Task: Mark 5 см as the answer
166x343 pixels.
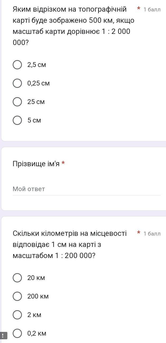Action: pyautogui.click(x=17, y=120)
